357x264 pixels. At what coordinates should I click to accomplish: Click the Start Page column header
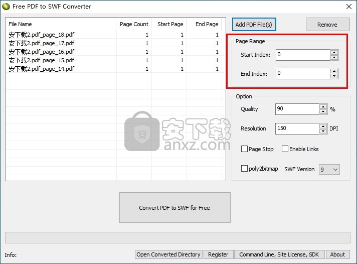tap(169, 24)
